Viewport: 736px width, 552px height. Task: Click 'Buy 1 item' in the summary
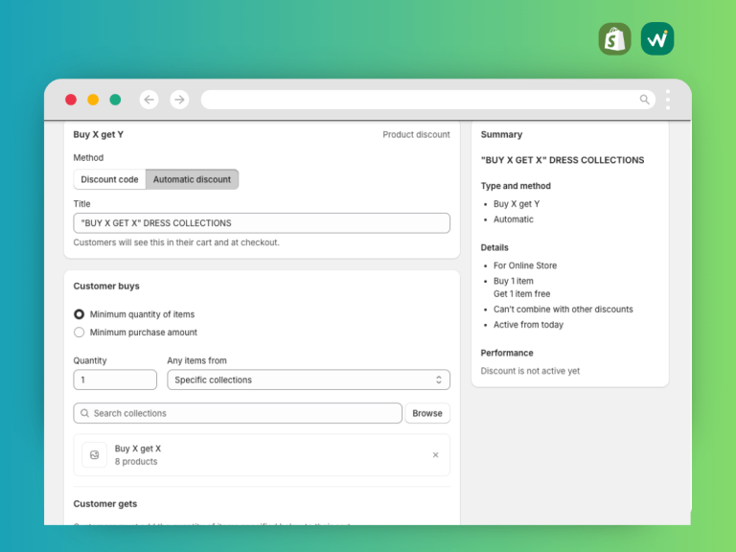(x=513, y=281)
